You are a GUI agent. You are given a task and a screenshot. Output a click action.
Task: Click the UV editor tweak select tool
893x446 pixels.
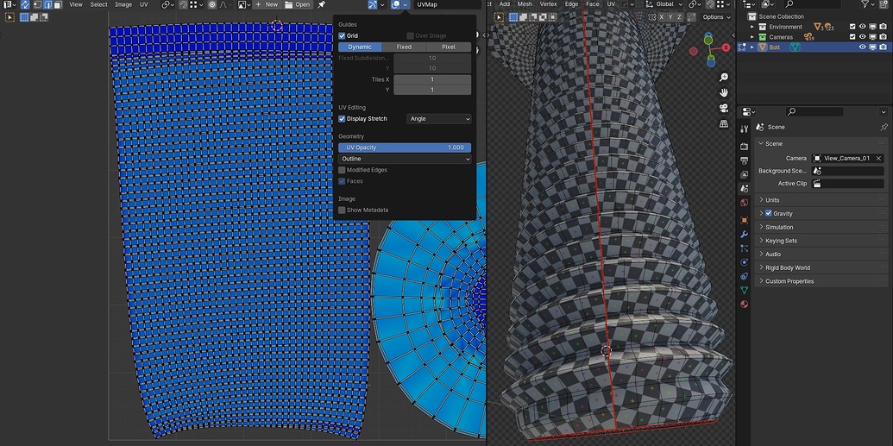(x=9, y=17)
